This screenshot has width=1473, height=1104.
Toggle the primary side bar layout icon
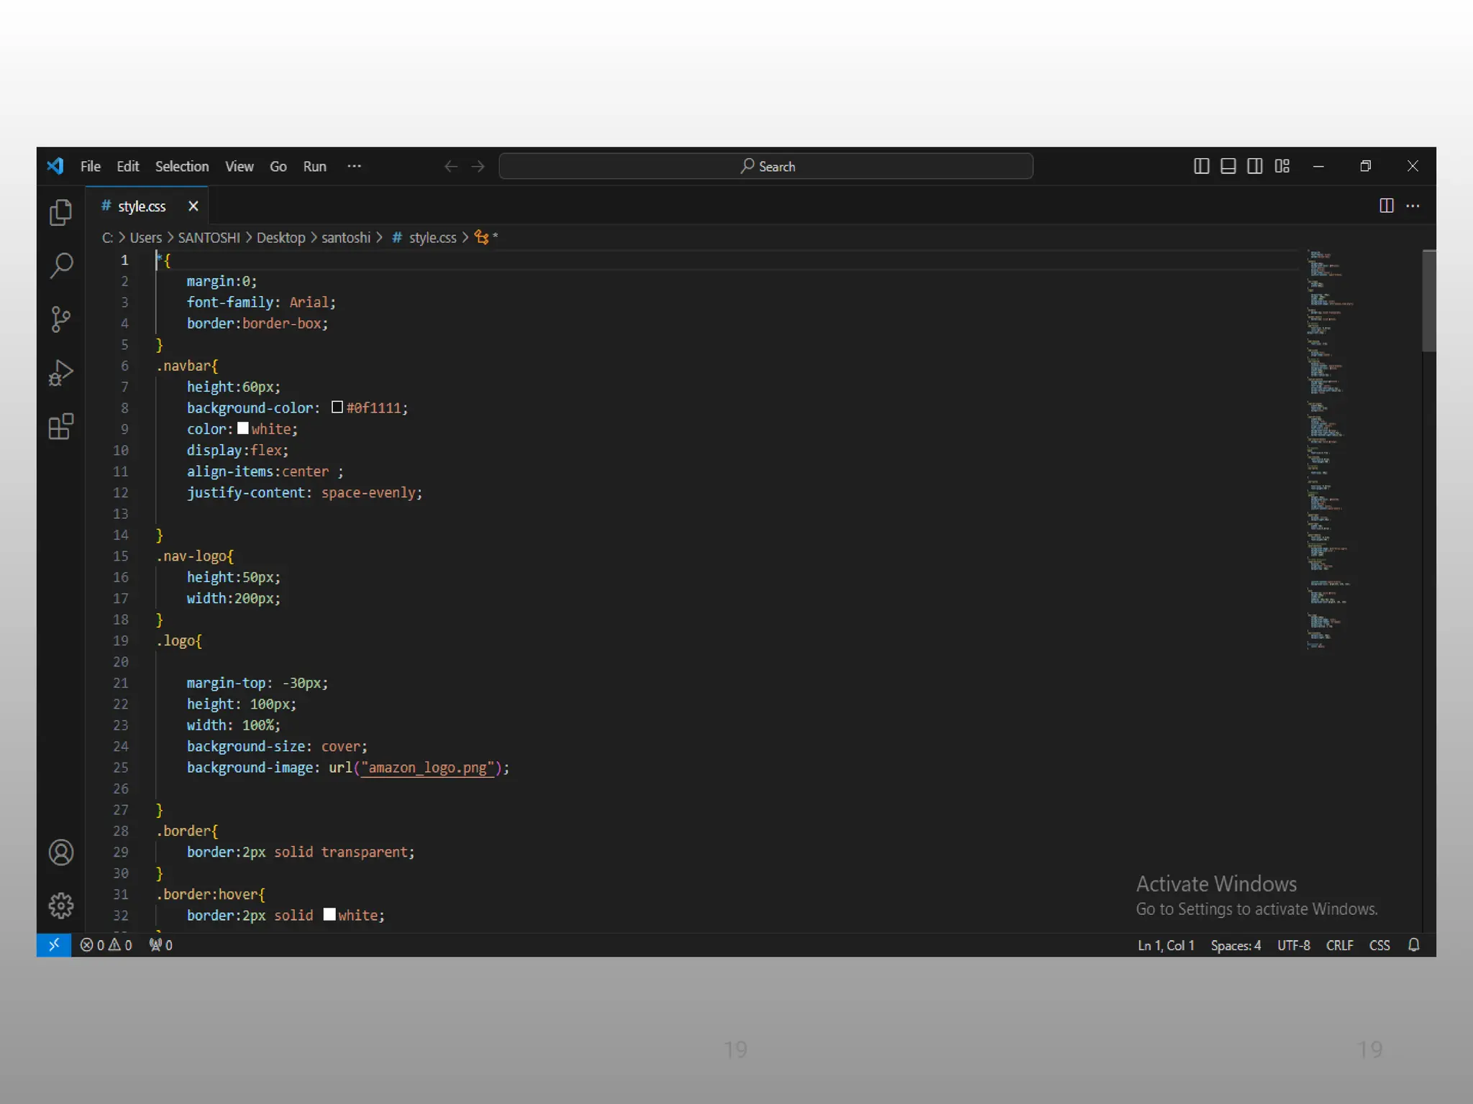(x=1201, y=166)
